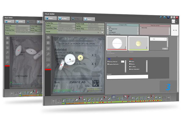Viewport: 183px width, 122px height.
Task: Select the yellow tablet thumbnail numbered 1
Action: click(138, 43)
